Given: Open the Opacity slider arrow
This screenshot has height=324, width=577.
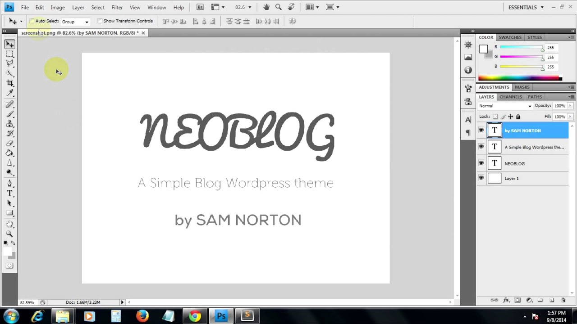Looking at the screenshot, I should click(570, 106).
